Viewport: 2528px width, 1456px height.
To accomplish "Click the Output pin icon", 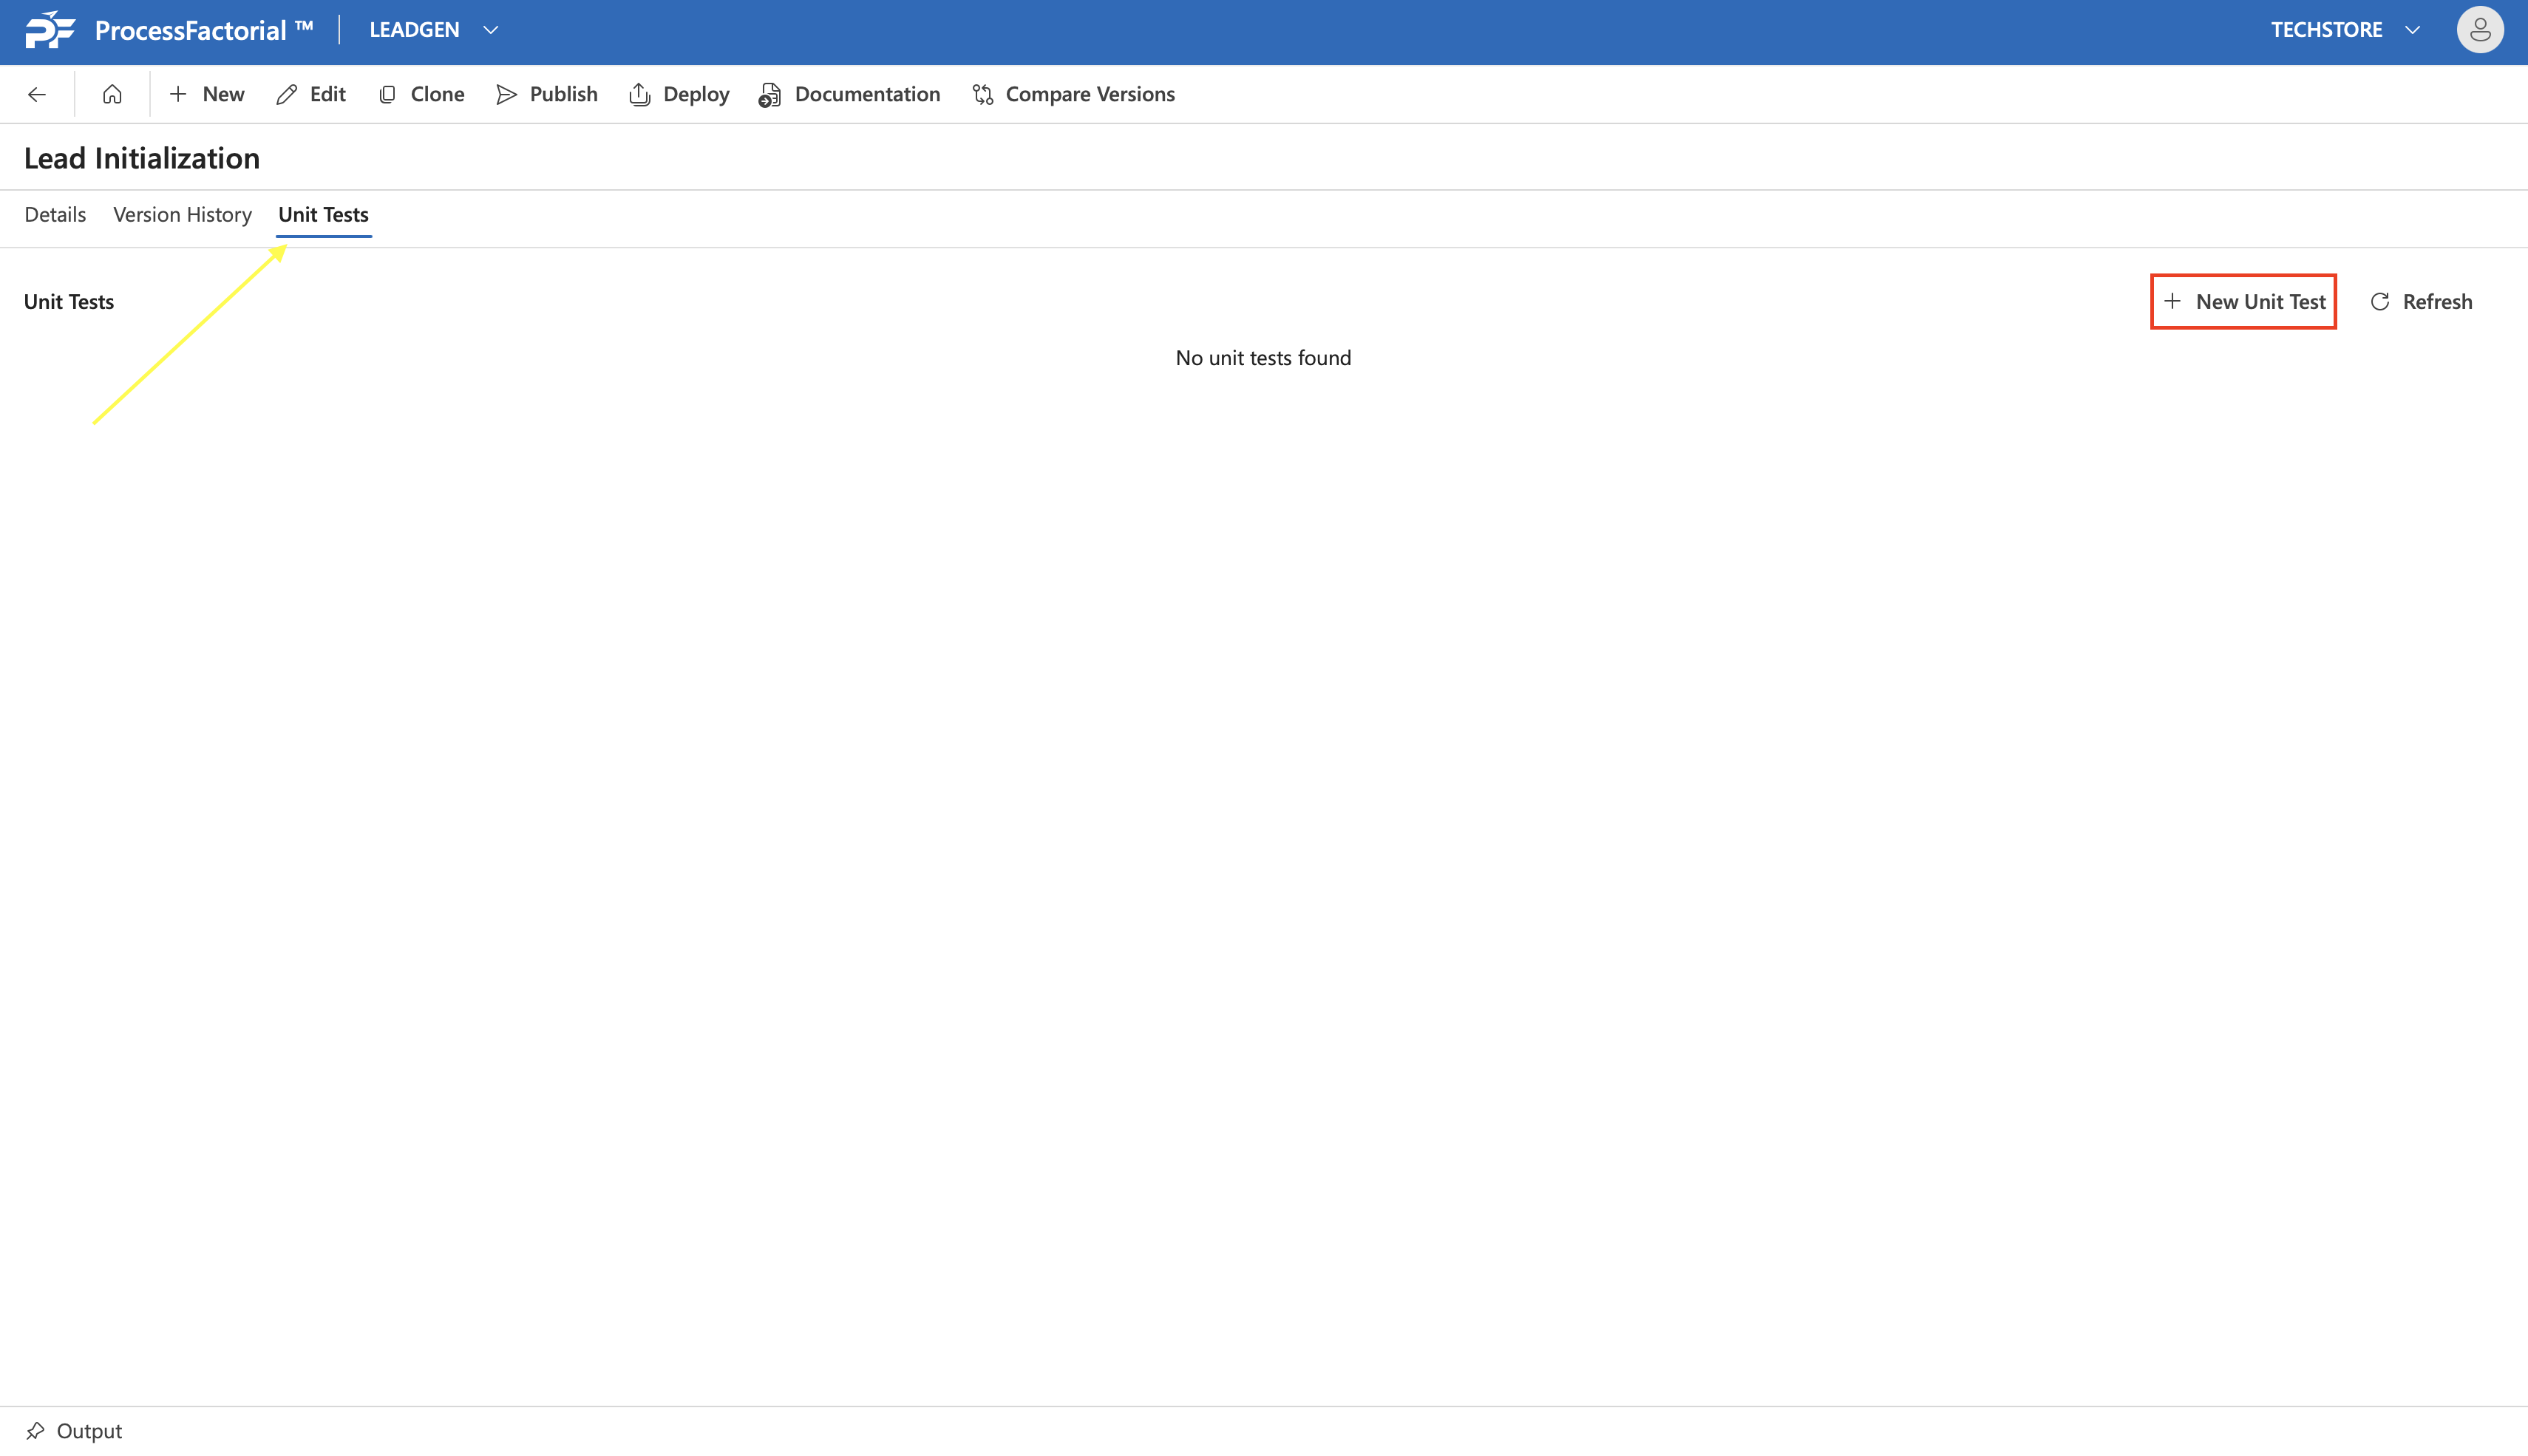I will point(35,1430).
